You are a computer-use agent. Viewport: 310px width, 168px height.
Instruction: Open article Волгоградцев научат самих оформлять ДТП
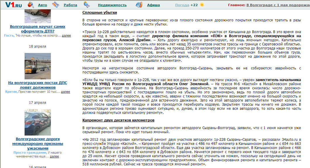(37, 29)
